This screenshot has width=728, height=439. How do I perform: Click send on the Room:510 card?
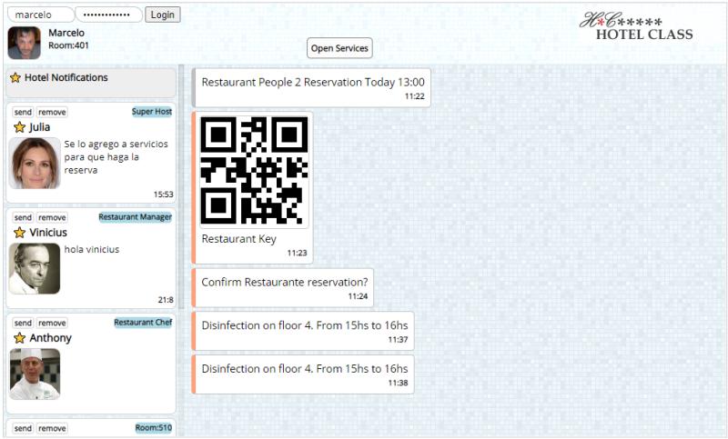click(x=23, y=428)
